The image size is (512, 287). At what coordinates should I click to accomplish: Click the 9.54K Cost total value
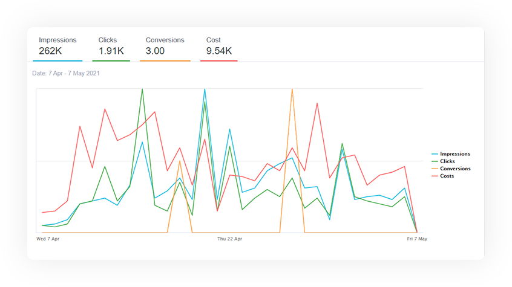click(219, 51)
